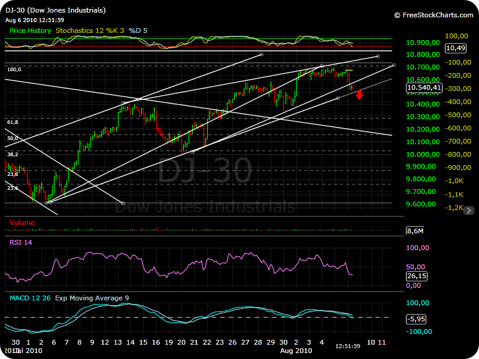The height and width of the screenshot is (359, 479).
Task: Click the Aug 6 2010 12:51:59 timestamp header
Action: 35,20
